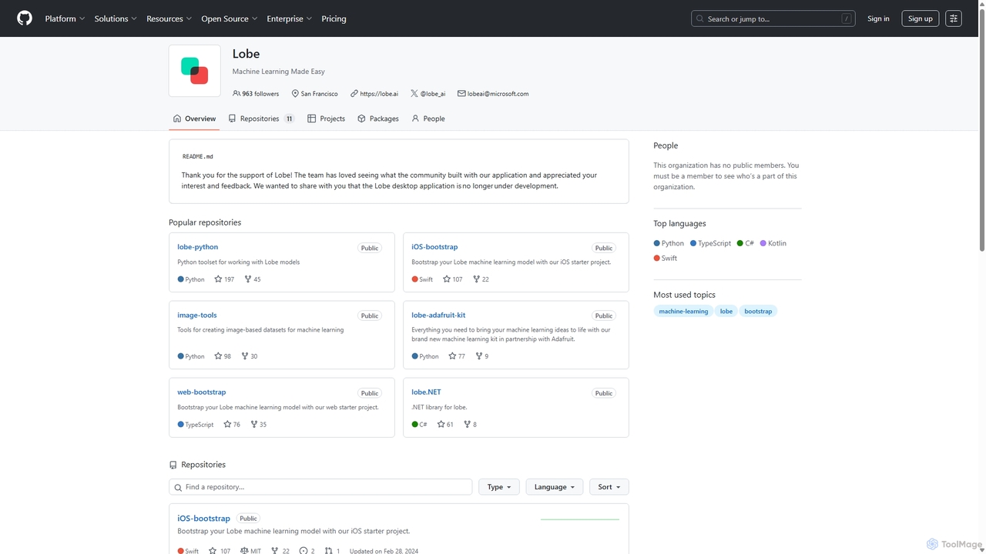Filter by TypeScript in Top languages
Screen dimensions: 986x554
click(x=710, y=243)
